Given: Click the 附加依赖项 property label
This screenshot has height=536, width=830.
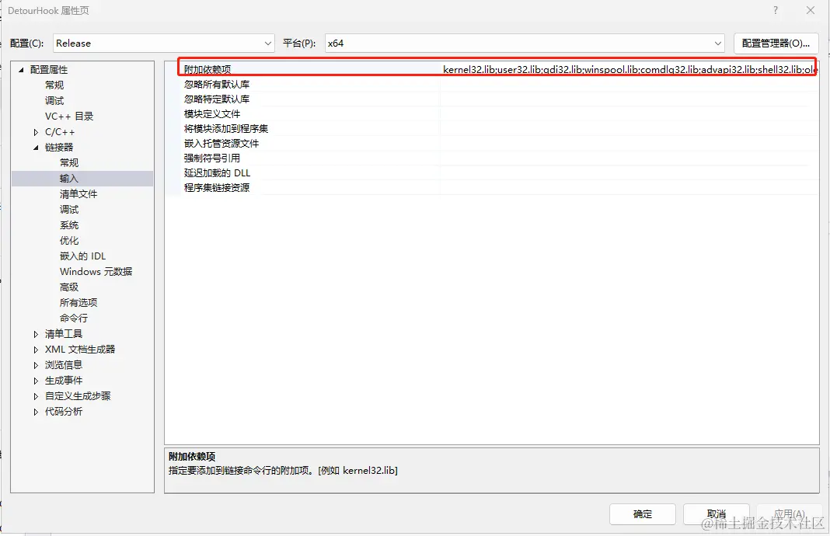Looking at the screenshot, I should pyautogui.click(x=207, y=69).
